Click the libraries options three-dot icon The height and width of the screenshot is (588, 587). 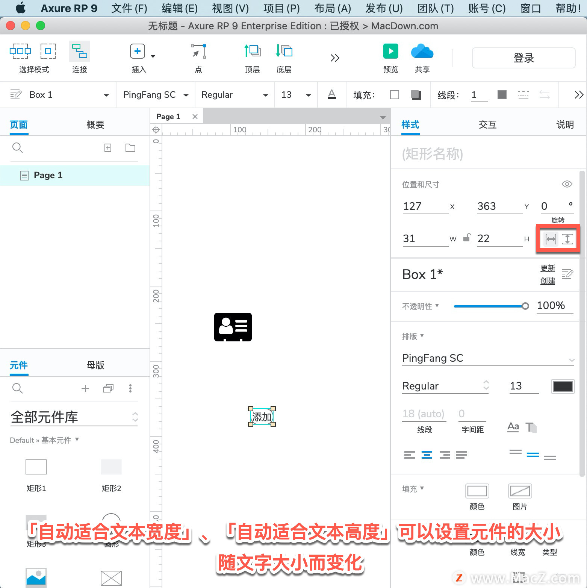coord(130,388)
